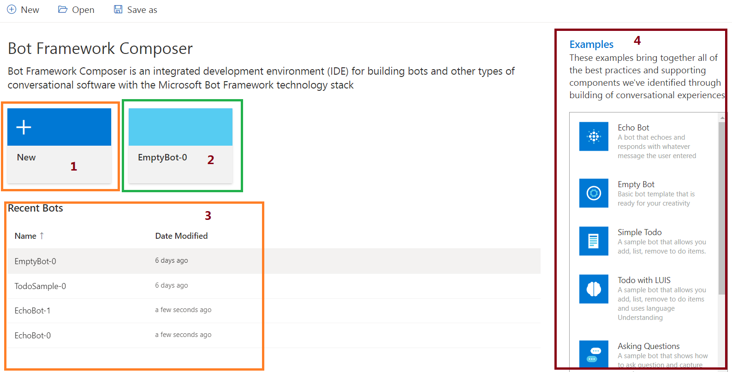Click the Name column sort arrow
This screenshot has width=732, height=372.
42,236
